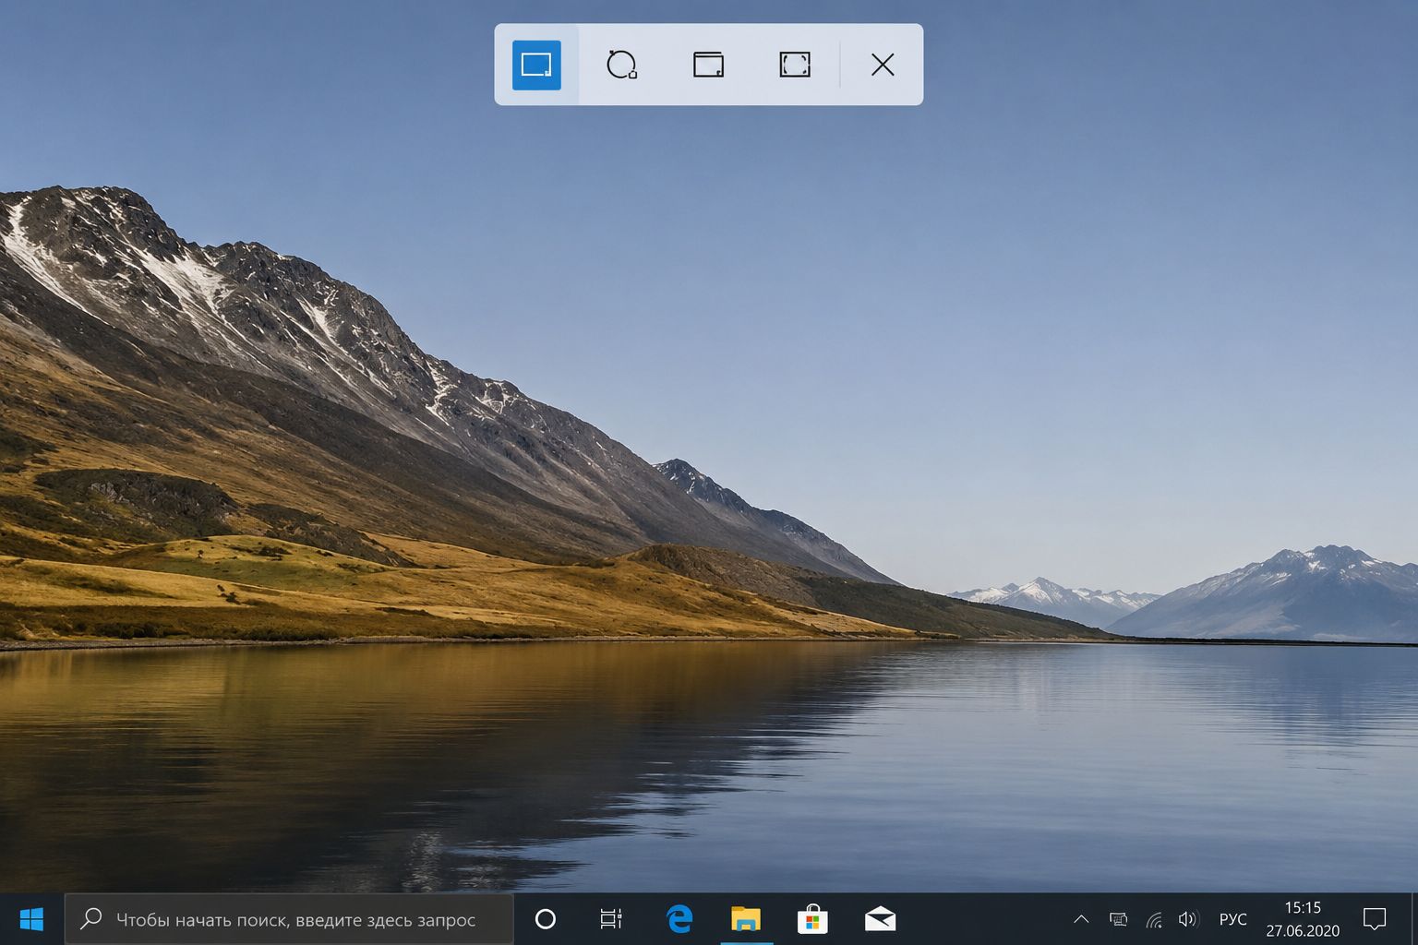Click the taskbar search box
The height and width of the screenshot is (945, 1418).
pyautogui.click(x=289, y=919)
